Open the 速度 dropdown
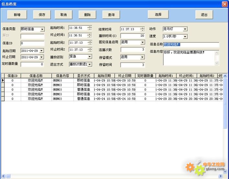 (x=185, y=36)
